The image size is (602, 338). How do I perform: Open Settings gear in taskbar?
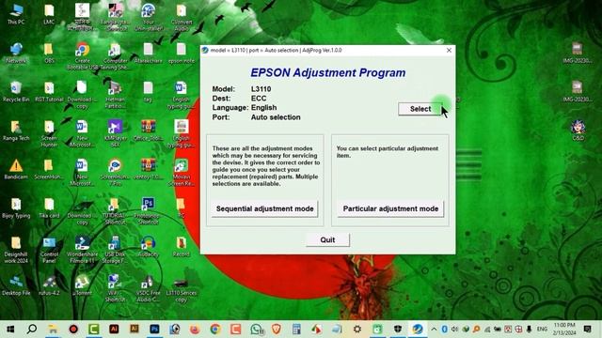pyautogui.click(x=357, y=330)
